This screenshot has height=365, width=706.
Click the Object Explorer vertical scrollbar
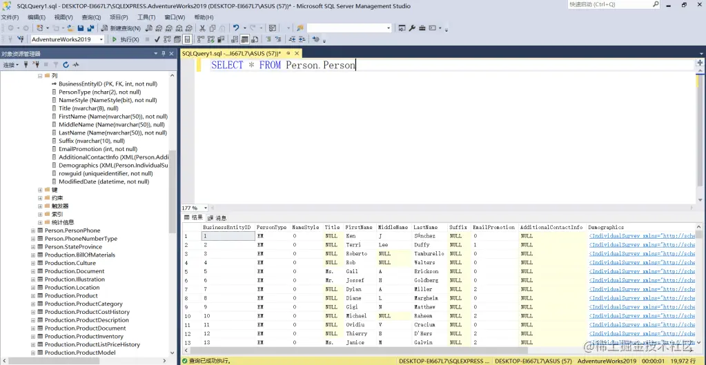click(172, 191)
